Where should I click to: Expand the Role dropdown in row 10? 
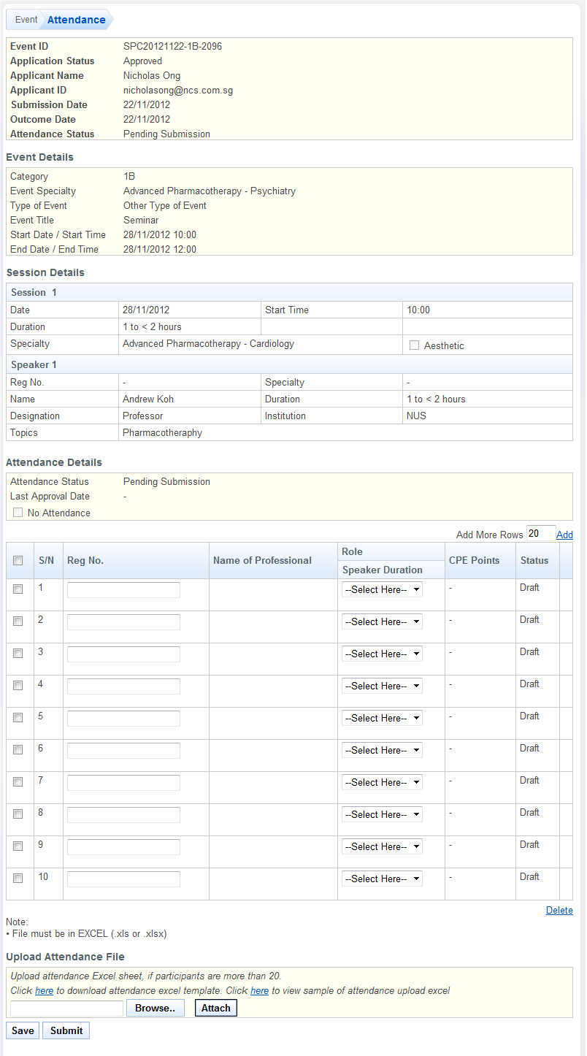click(382, 879)
